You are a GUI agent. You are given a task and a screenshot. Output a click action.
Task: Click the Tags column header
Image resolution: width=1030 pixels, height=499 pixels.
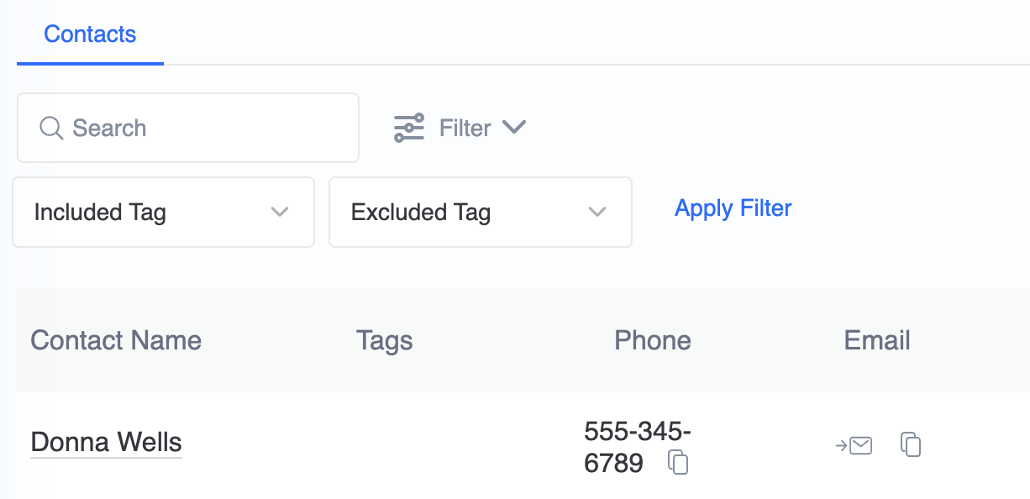[x=384, y=340]
